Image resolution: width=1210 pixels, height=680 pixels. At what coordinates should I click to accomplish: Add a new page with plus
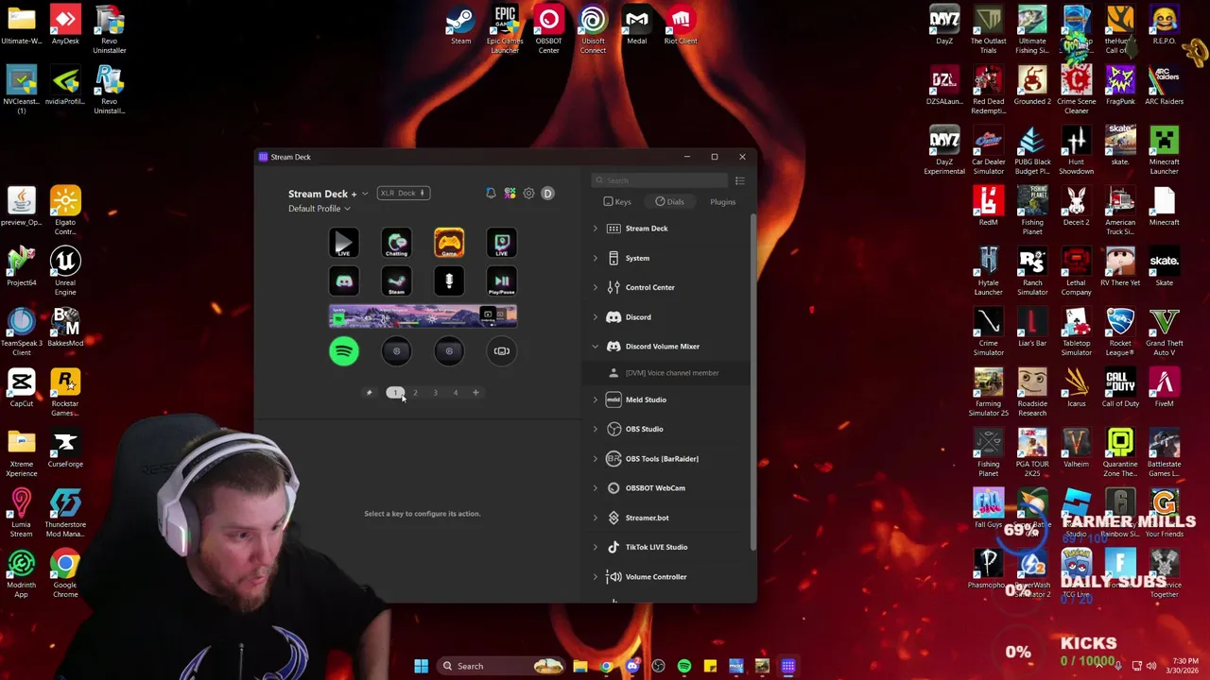475,393
